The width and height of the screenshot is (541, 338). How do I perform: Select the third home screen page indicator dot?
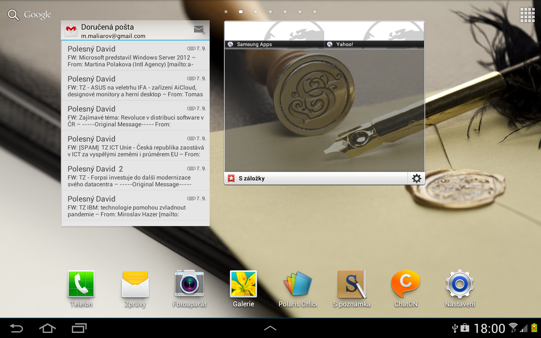(256, 12)
